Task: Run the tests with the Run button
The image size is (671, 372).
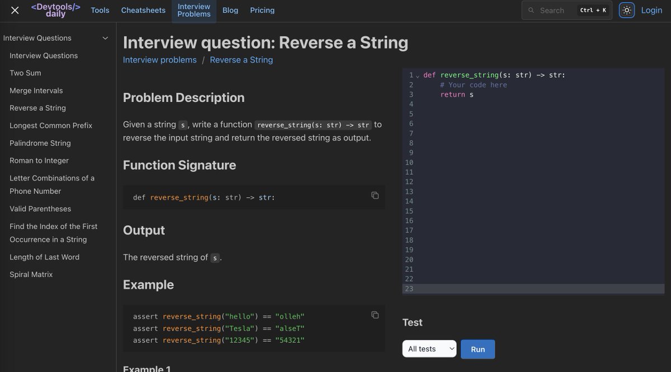Action: point(478,349)
